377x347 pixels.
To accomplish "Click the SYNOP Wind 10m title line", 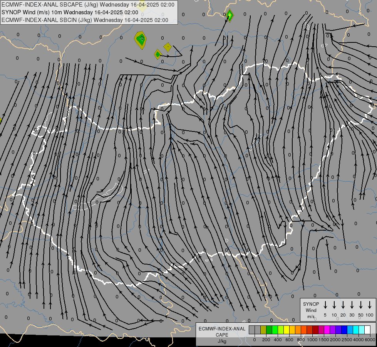I will point(70,12).
